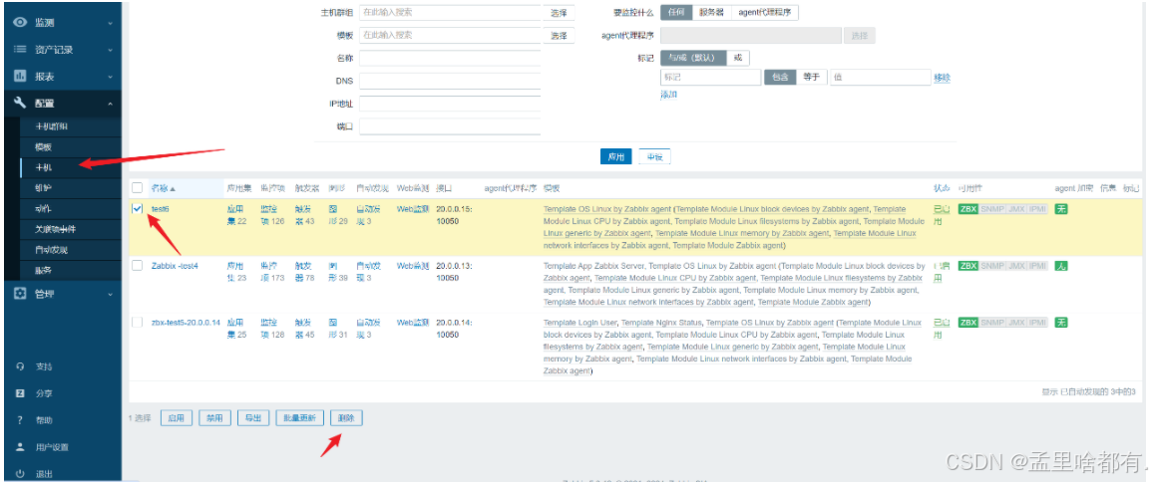The height and width of the screenshot is (482, 1153).
Task: Click the eye icon beside 监测
Action: [21, 23]
